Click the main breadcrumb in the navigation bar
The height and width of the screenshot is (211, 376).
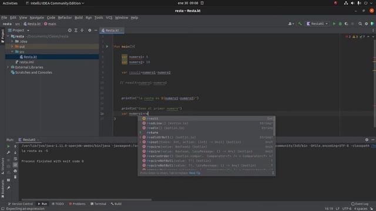coord(50,23)
